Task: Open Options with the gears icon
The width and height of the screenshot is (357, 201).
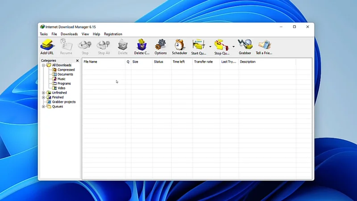Action: click(160, 45)
